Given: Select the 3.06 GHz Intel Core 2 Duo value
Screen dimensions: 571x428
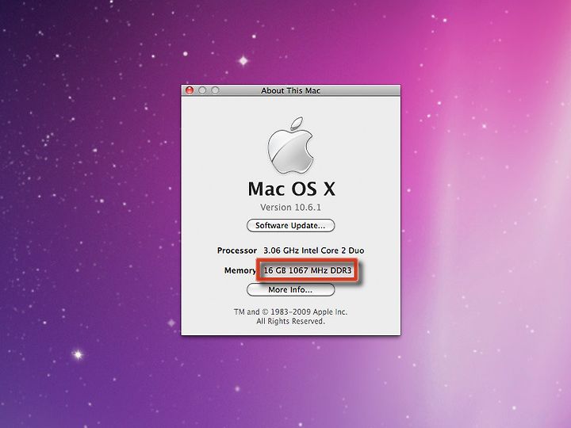Looking at the screenshot, I should coord(313,250).
